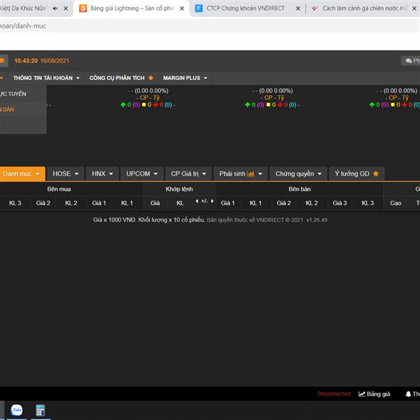Screen dimensions: 420x420
Task: Close the CTCP Chứng khoán VNDIRECT tab
Action: coord(298,8)
